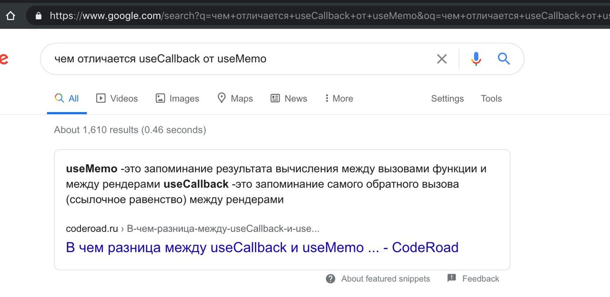Screen dimensions: 610x297
Task: Click the Feedback link under the snippet
Action: (x=480, y=279)
